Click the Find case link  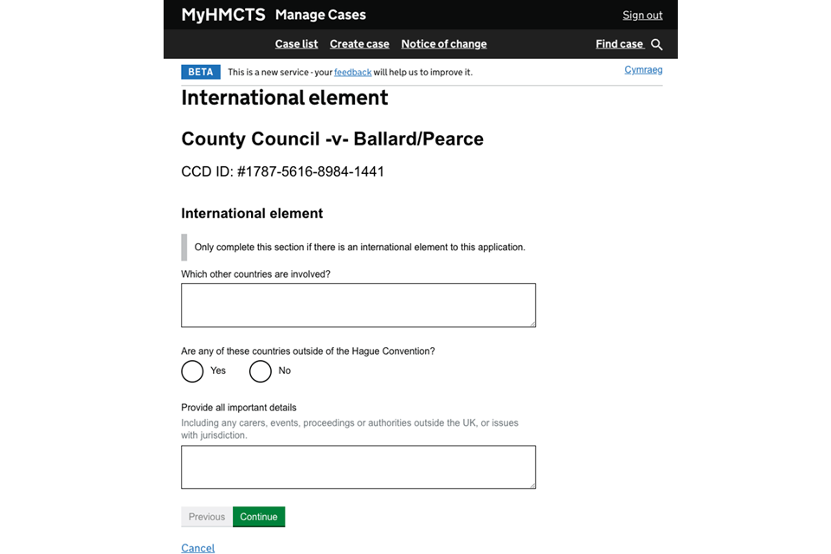pos(620,44)
